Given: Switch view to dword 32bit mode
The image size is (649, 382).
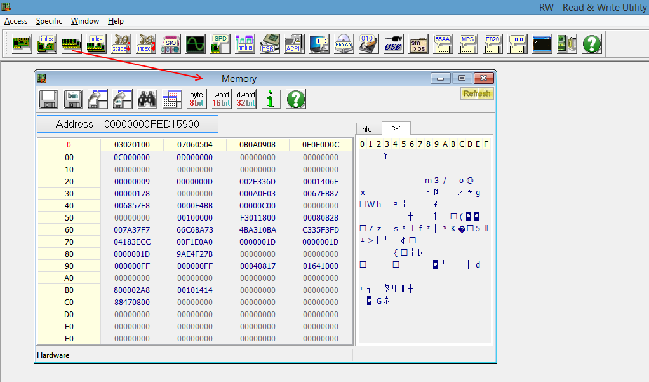Looking at the screenshot, I should [246, 99].
